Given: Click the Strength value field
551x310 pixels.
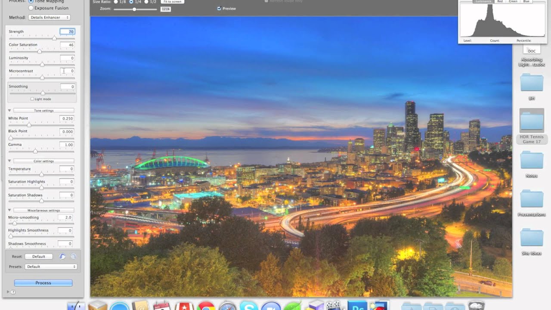Looking at the screenshot, I should pos(67,31).
